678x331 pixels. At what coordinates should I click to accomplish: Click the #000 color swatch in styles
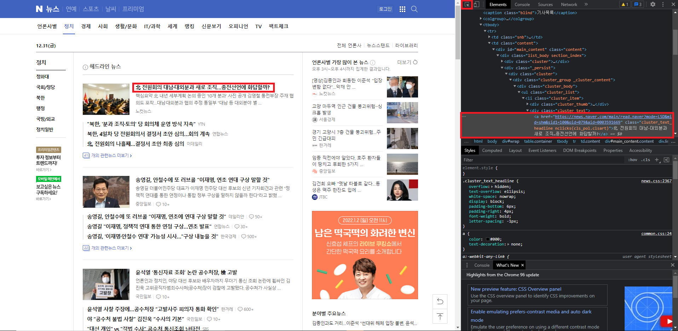(x=488, y=239)
